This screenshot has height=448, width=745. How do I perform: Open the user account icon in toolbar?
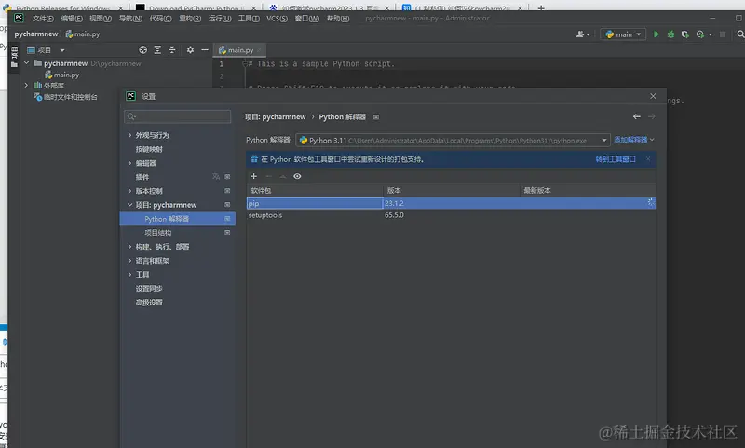point(583,34)
